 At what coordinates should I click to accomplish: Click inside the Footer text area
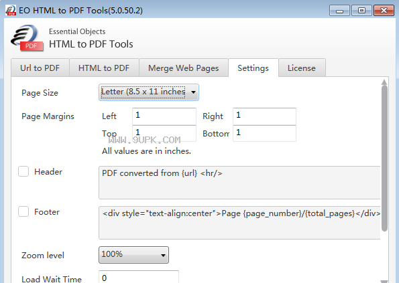239,223
